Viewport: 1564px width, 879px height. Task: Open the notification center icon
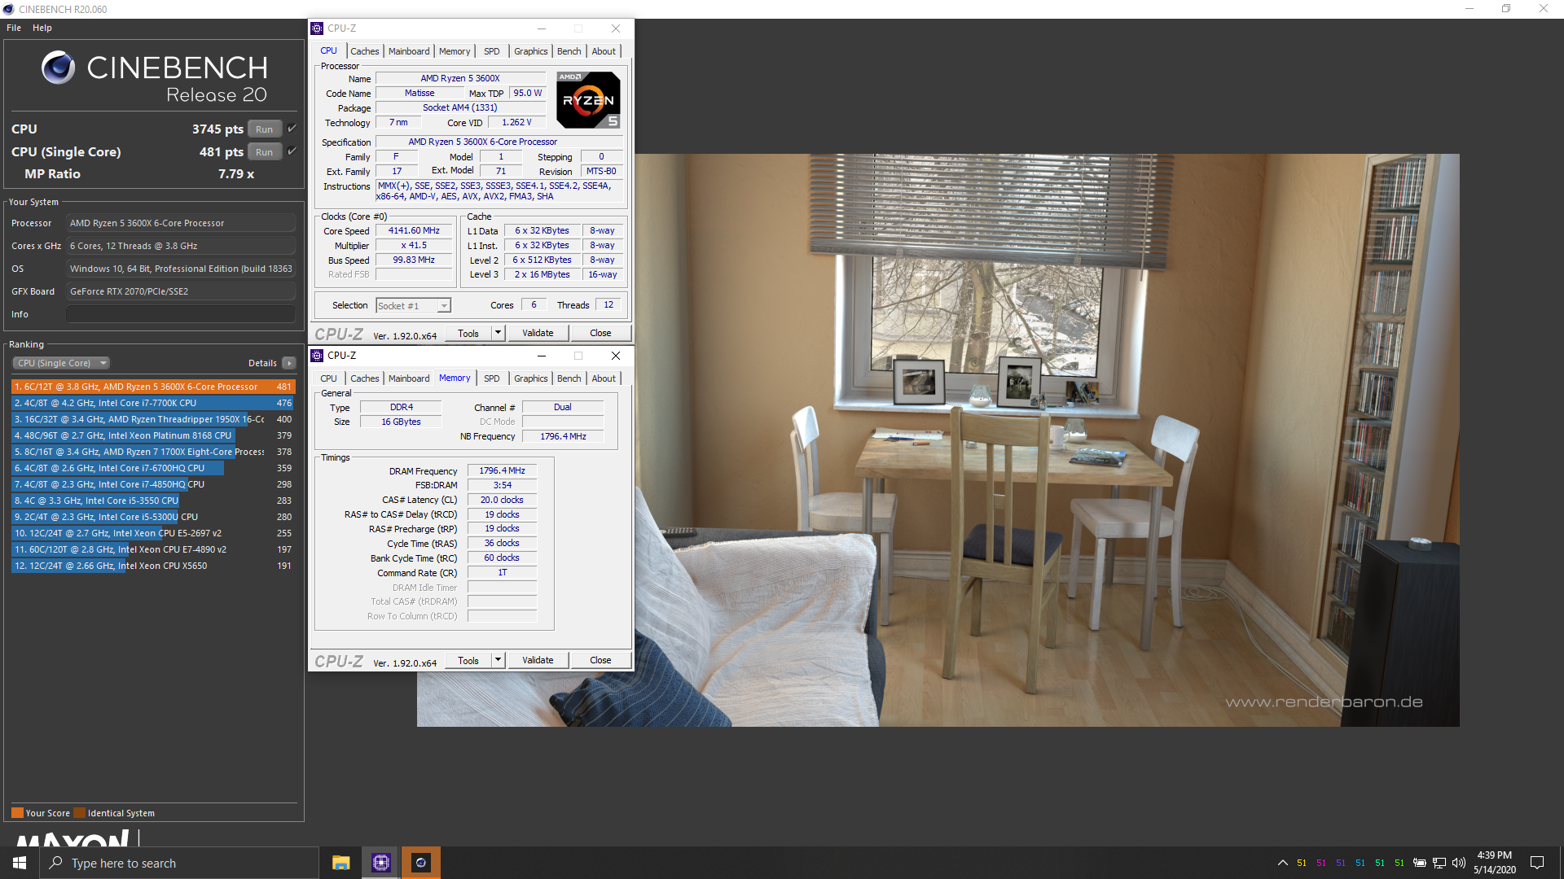point(1537,863)
